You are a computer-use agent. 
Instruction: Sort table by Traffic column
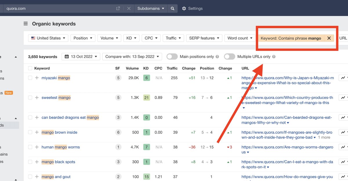(x=172, y=68)
